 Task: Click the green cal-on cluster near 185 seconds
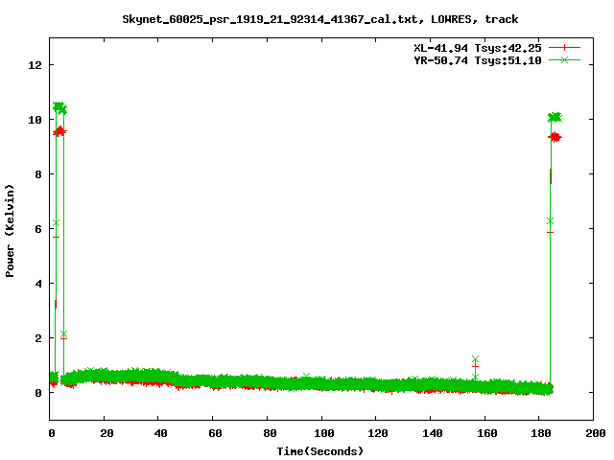(x=555, y=117)
